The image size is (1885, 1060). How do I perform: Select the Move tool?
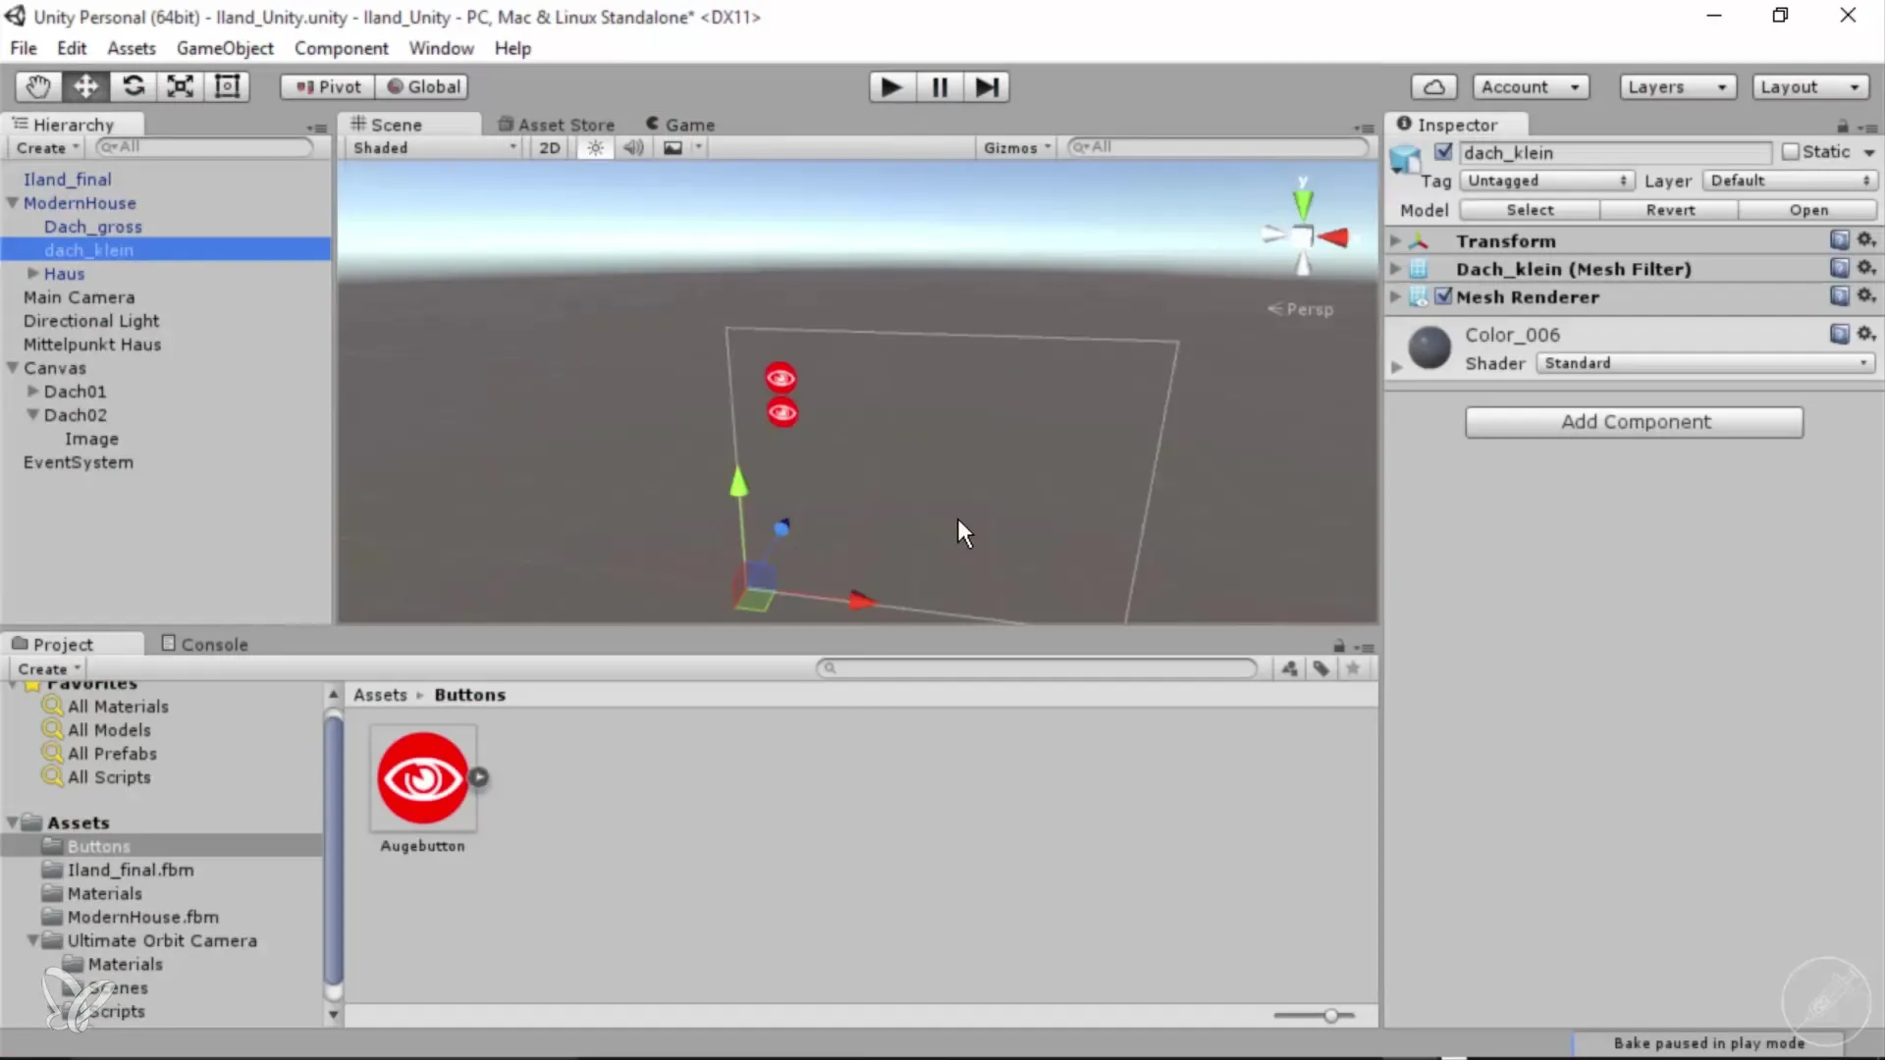85,86
